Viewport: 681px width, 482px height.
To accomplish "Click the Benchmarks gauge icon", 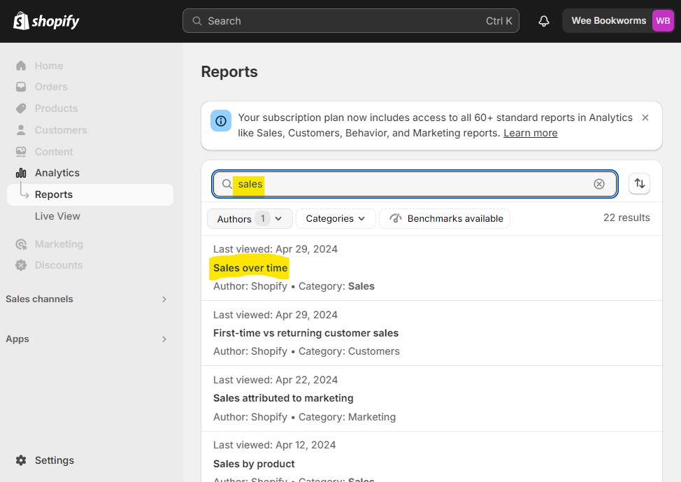I will (x=395, y=218).
